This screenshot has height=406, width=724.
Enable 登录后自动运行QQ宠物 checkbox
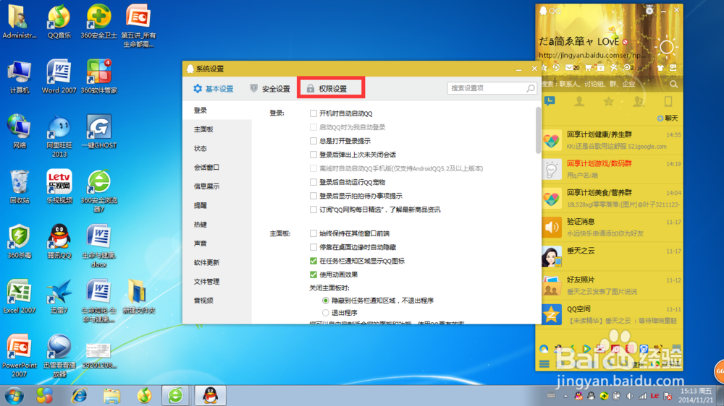(313, 183)
